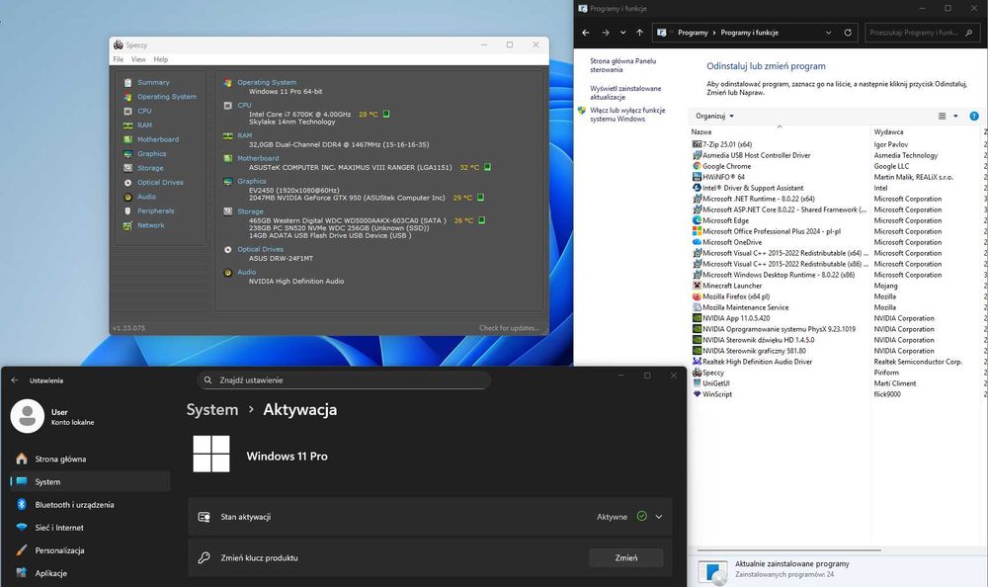
Task: Open the Organizuj dropdown
Action: point(714,116)
